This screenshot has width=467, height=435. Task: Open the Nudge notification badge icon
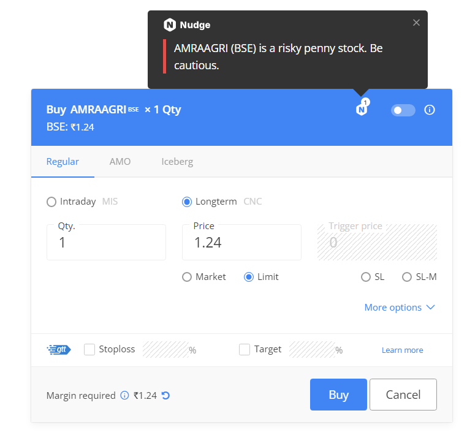pyautogui.click(x=362, y=107)
